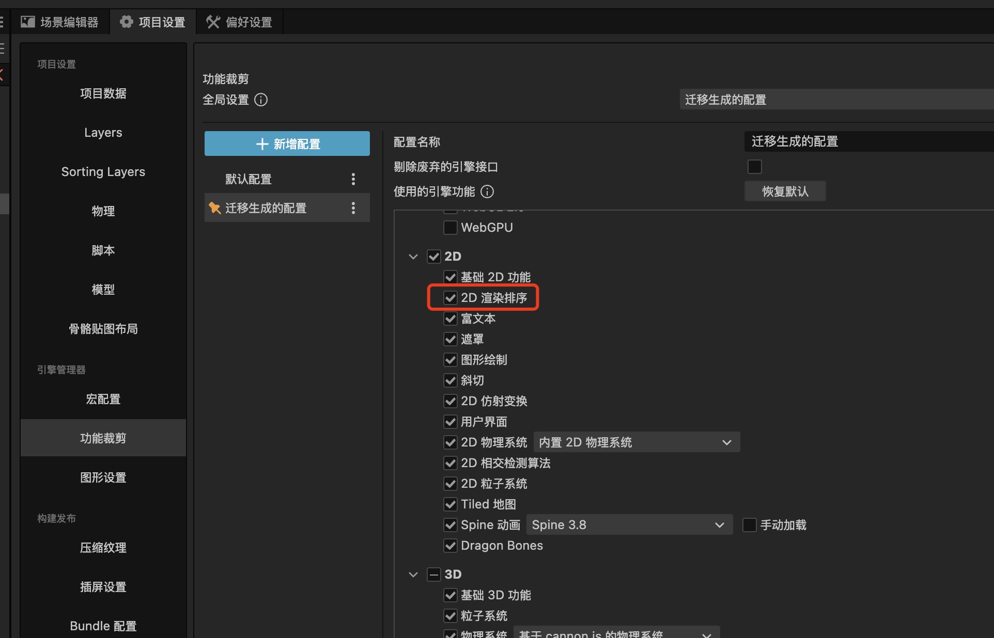Click the scene editor image icon
This screenshot has width=994, height=638.
(27, 22)
